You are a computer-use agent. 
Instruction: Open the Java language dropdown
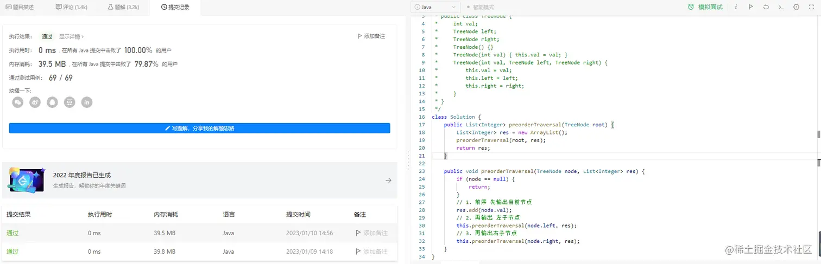point(435,7)
